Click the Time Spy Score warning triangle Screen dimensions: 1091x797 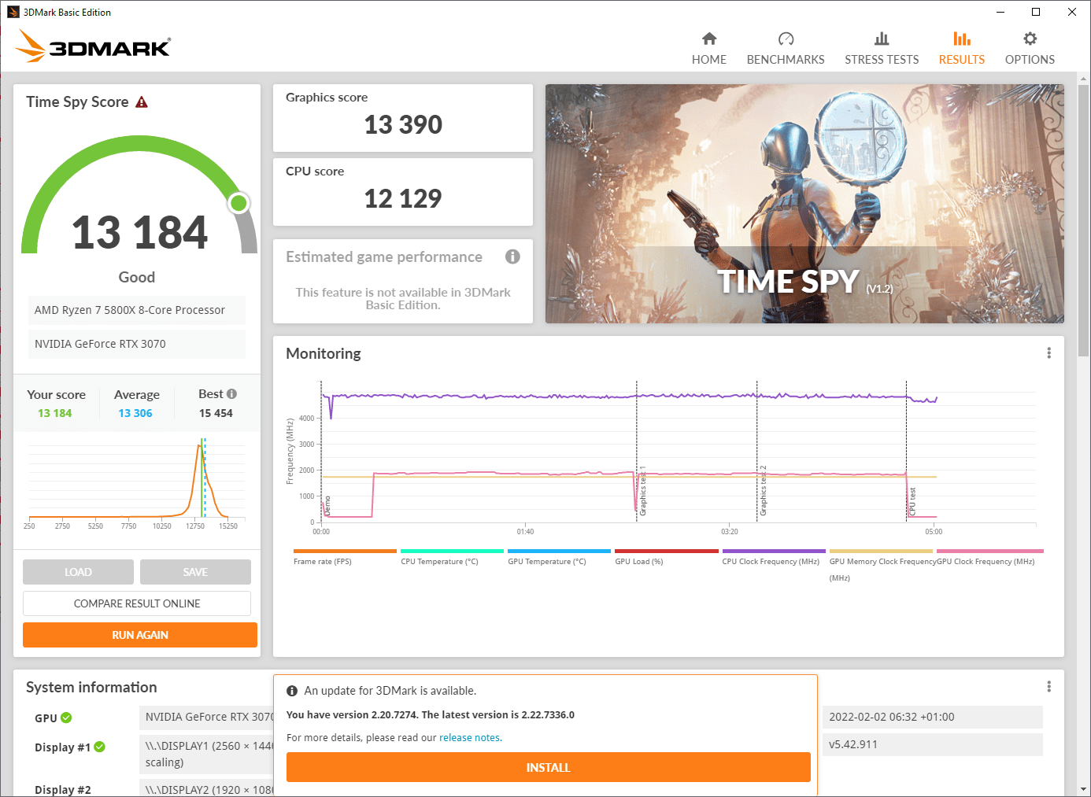pyautogui.click(x=142, y=102)
